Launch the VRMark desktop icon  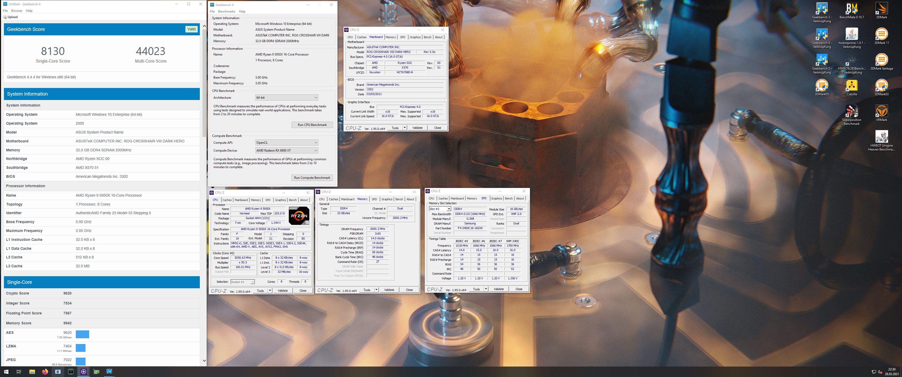(x=881, y=113)
